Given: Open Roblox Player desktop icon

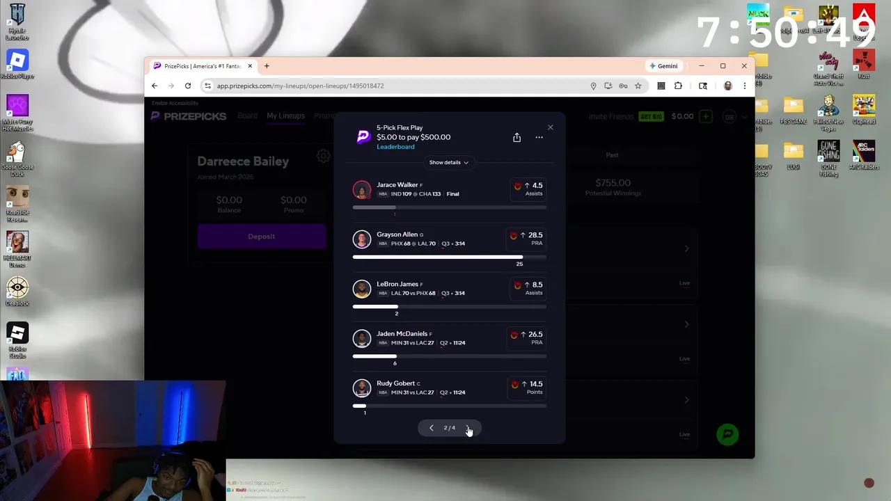Looking at the screenshot, I should 17,65.
